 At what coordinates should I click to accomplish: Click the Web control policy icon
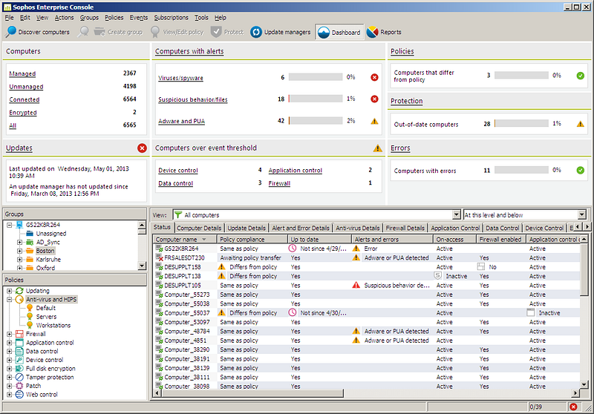point(20,395)
